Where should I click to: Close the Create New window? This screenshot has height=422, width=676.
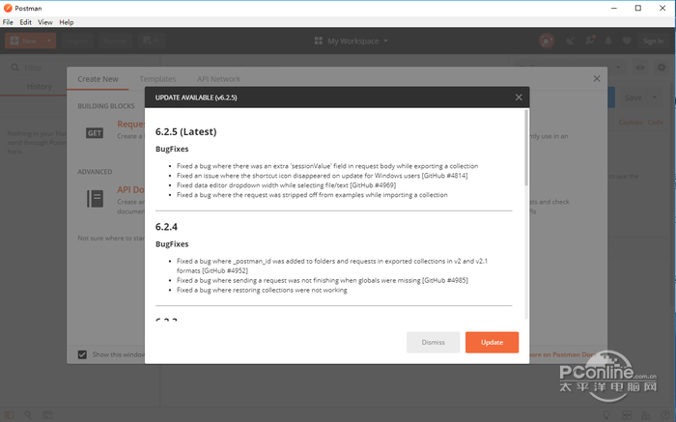[597, 78]
